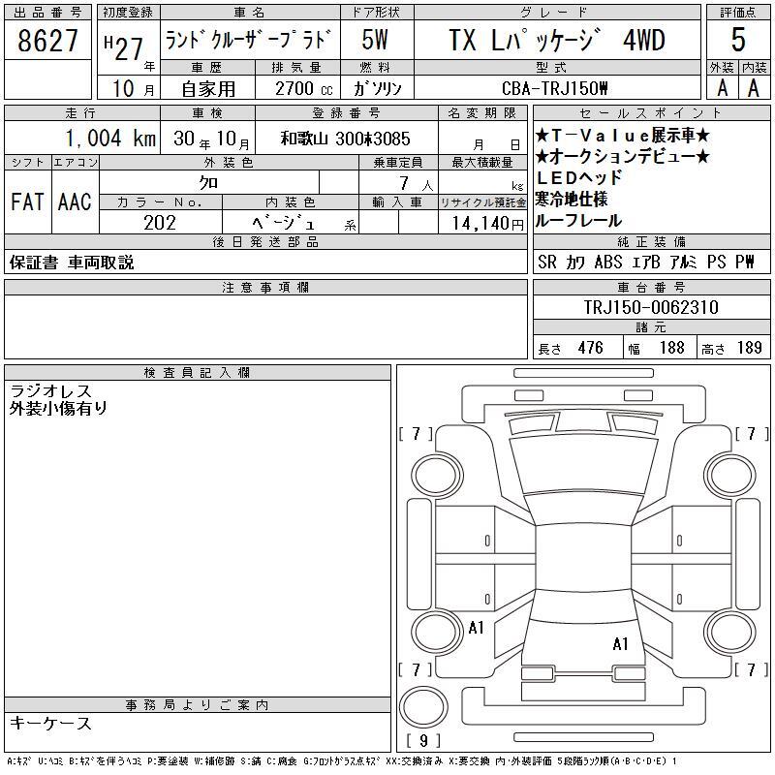Select recycle deposit 14,140円
The height and width of the screenshot is (775, 775).
(x=488, y=224)
